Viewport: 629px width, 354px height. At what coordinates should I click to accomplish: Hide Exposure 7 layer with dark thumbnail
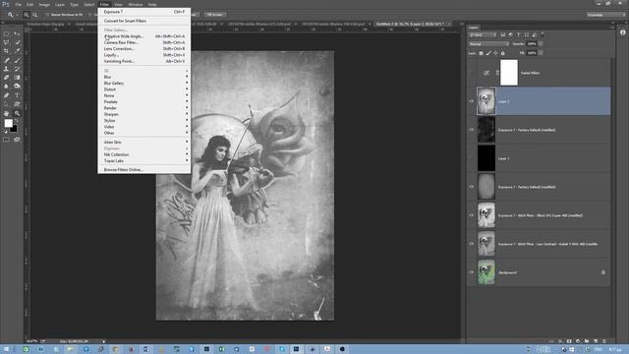point(472,130)
